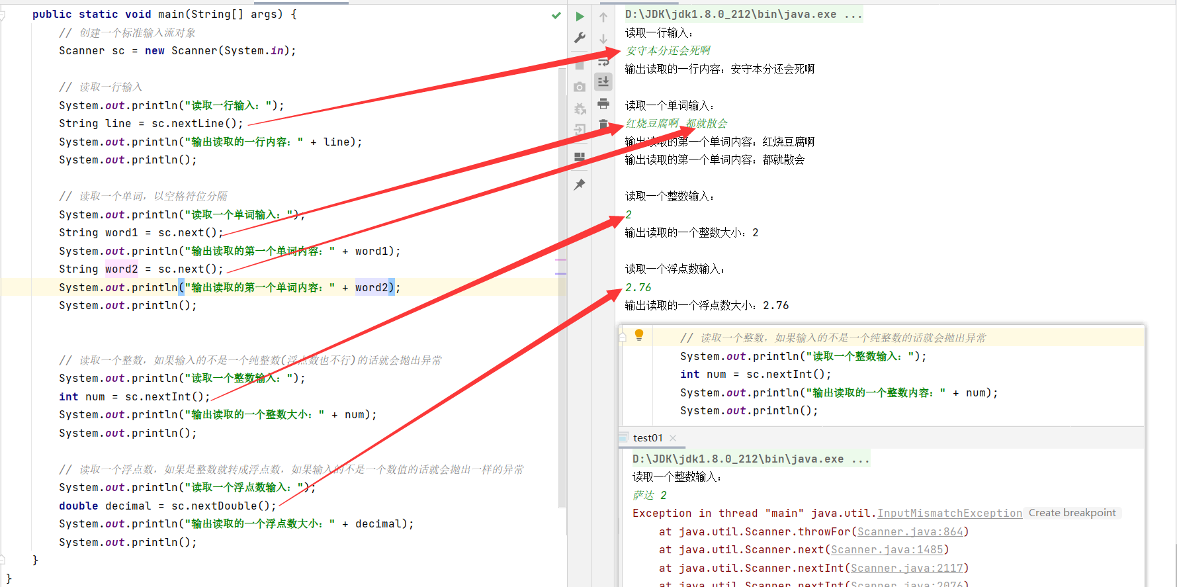The image size is (1177, 587).
Task: Click the 'double decimal = sc.nextDouble();' line
Action: 167,506
